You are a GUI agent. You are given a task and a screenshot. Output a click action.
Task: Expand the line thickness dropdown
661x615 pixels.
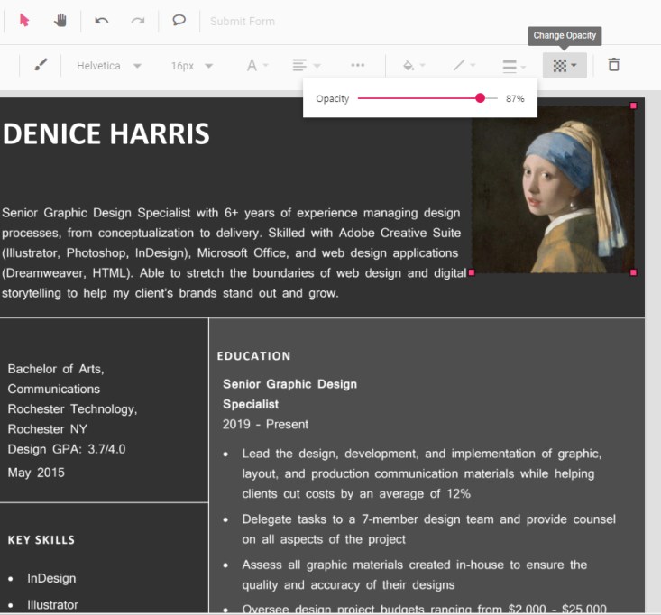point(514,66)
